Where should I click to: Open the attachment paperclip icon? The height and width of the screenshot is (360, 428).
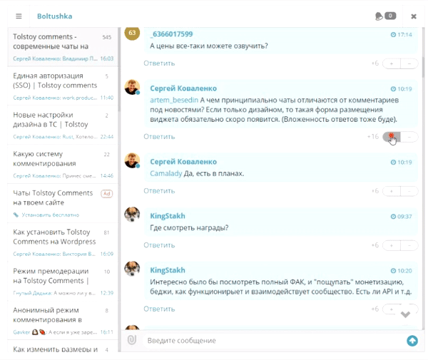132,340
